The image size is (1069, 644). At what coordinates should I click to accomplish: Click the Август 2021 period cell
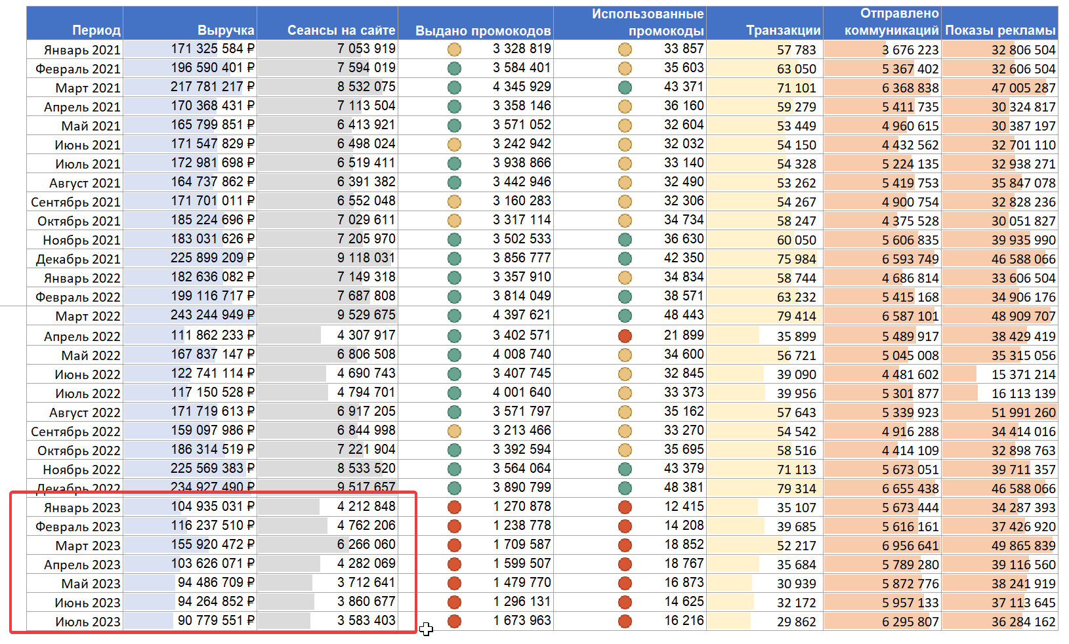pos(75,183)
